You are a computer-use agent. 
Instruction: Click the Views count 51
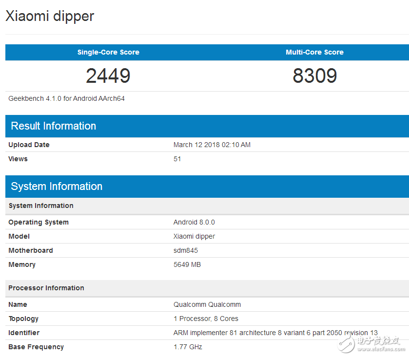pyautogui.click(x=177, y=159)
